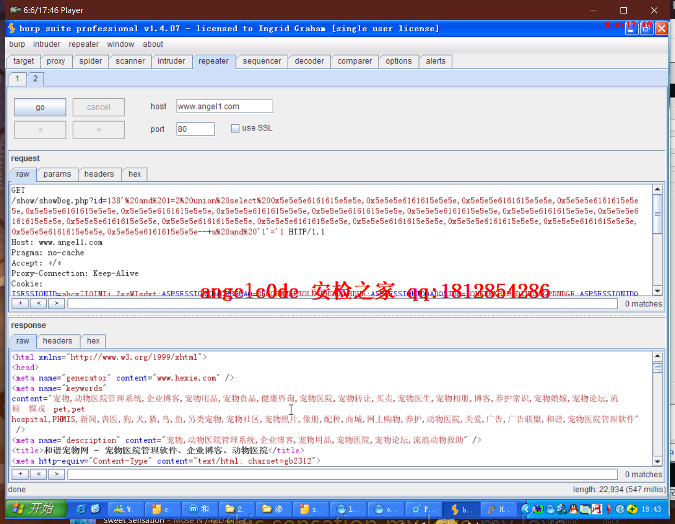Screen dimensions: 675x524
Task: Click the request scrollbar's down arrow
Action: tap(657, 291)
